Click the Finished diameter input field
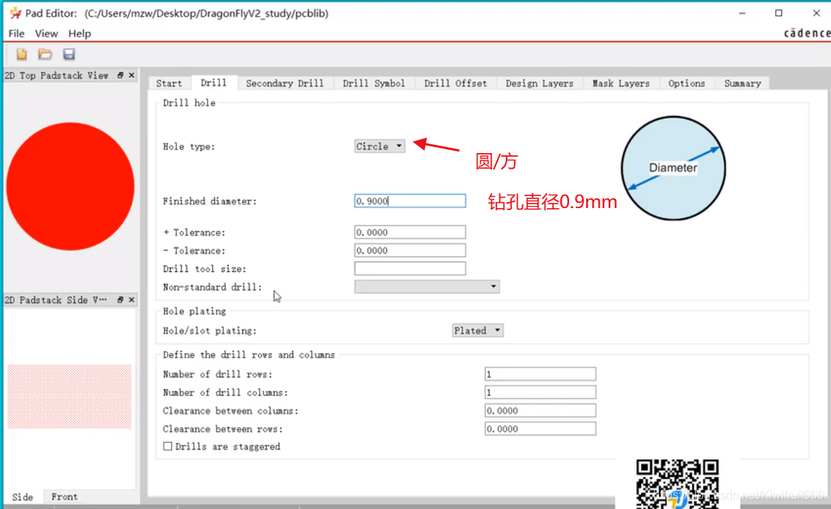Viewport: 831px width, 509px height. point(410,201)
